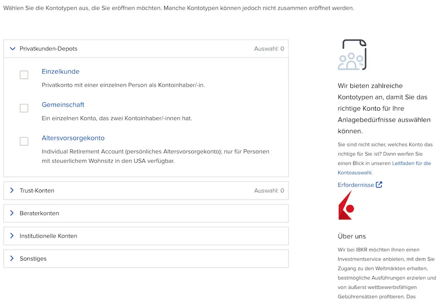Viewport: 436px width, 303px height.
Task: Check the Einzelkunde checkbox
Action: tap(24, 75)
